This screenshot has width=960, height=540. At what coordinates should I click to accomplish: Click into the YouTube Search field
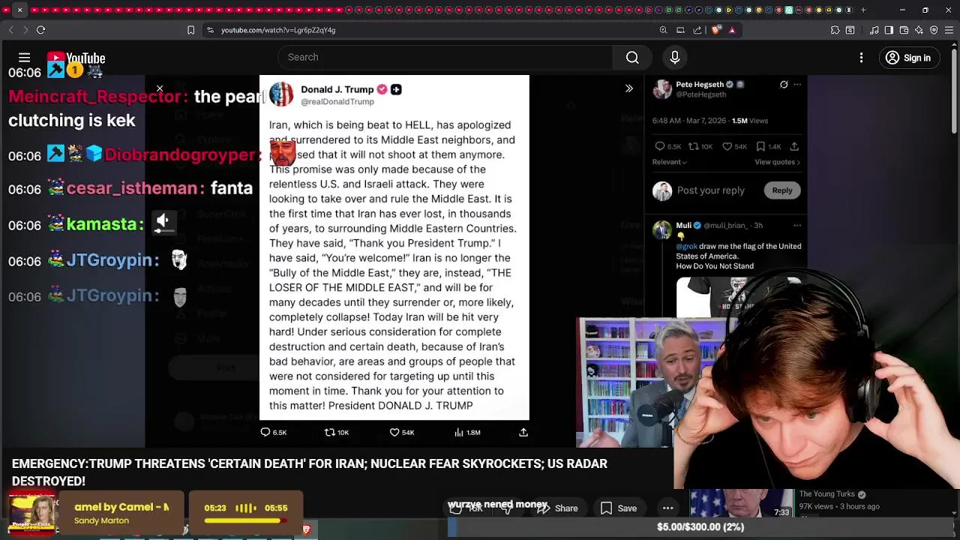[445, 58]
